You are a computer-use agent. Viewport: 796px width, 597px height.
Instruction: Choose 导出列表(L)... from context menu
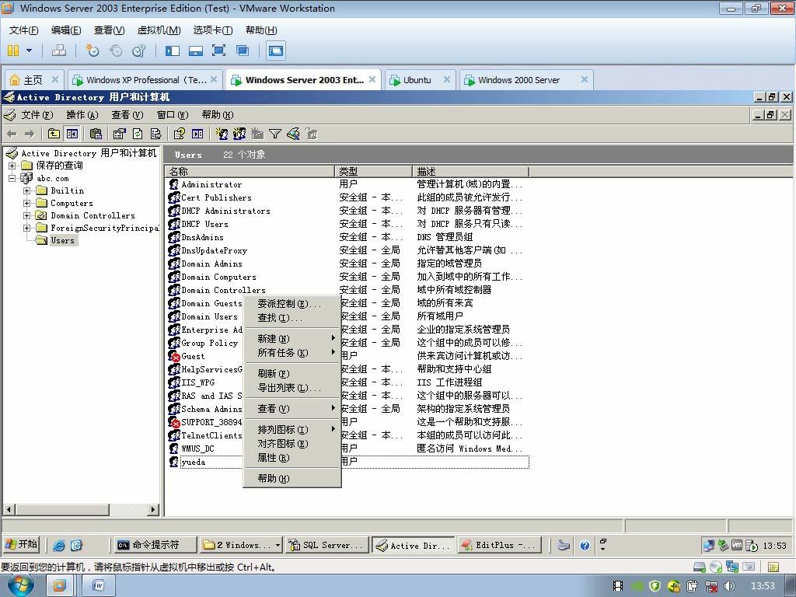(292, 388)
